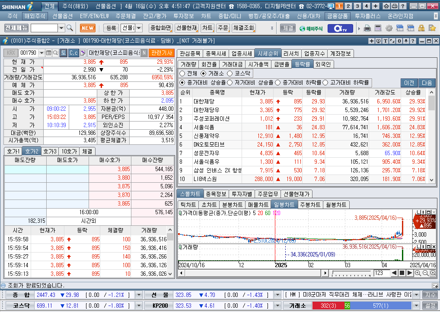The image size is (440, 312).
Task: Click the chart stop square button
Action: coord(402,273)
